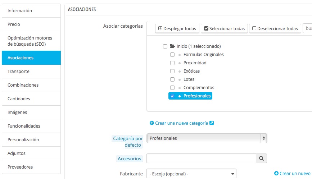Click the Crear una nueva categoría link
312x179 pixels.
181,123
